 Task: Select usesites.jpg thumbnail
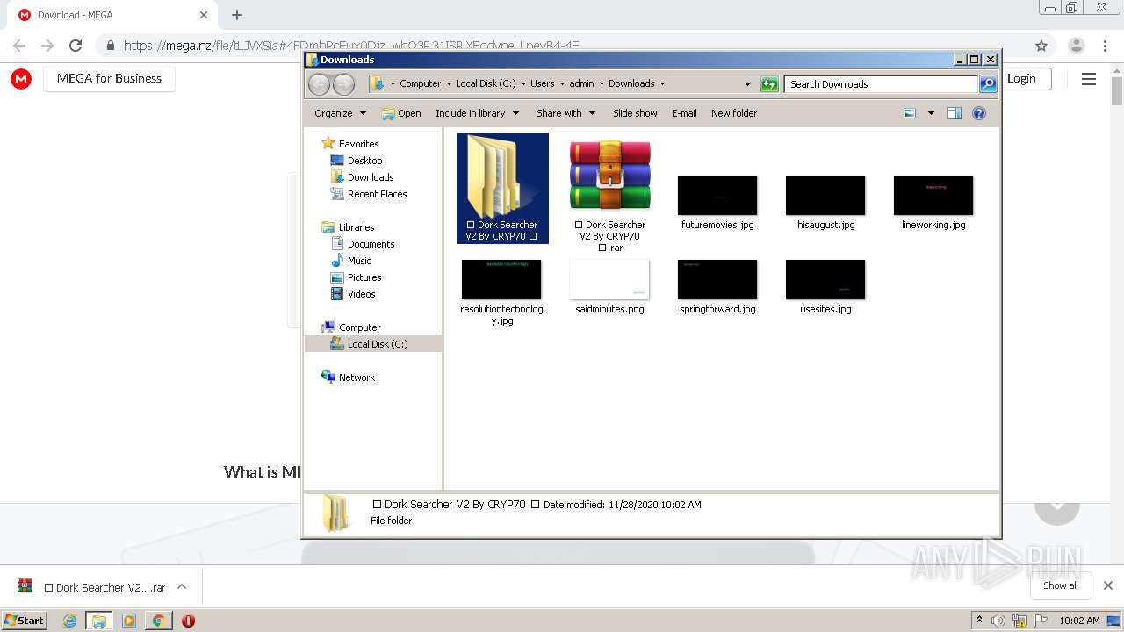click(825, 279)
